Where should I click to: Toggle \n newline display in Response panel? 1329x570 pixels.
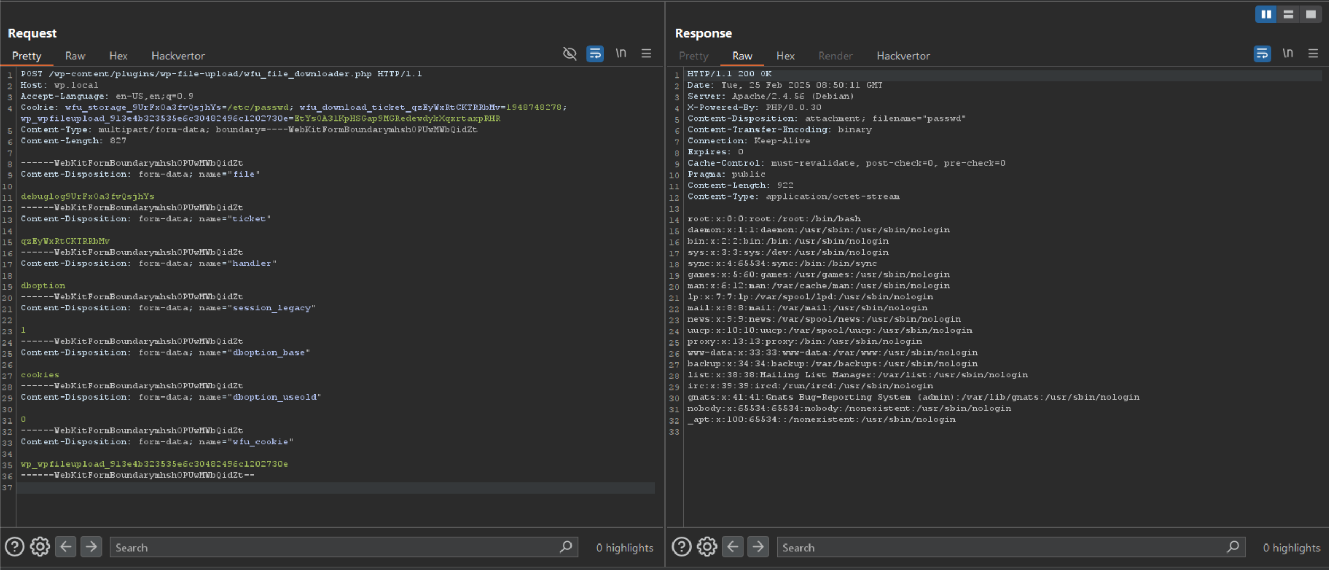point(1288,53)
